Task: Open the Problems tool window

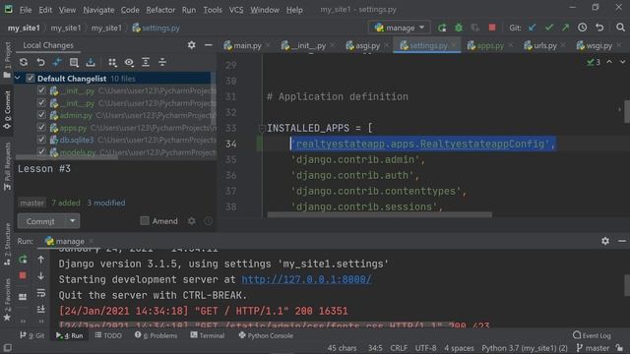Action: (x=156, y=335)
